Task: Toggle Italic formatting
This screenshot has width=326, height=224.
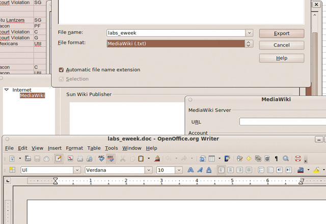Action: pos(200,170)
